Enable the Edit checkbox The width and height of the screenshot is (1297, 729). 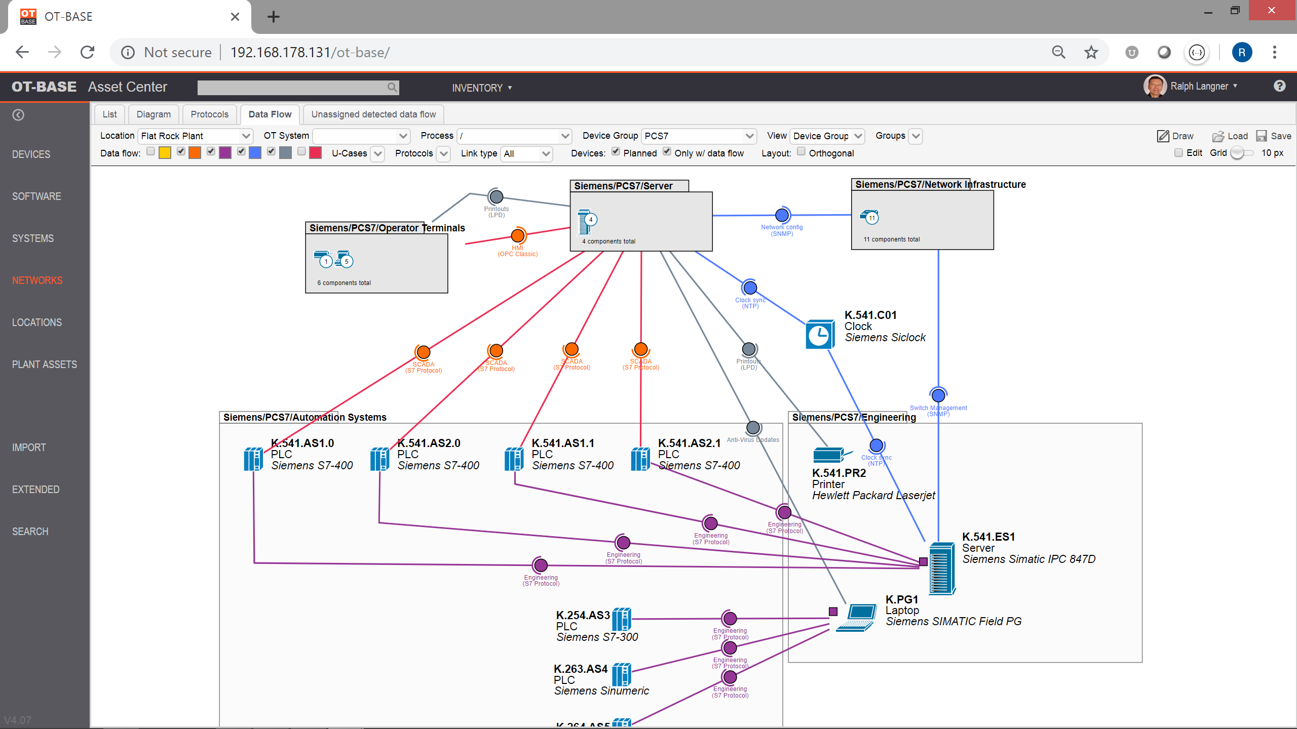1178,152
